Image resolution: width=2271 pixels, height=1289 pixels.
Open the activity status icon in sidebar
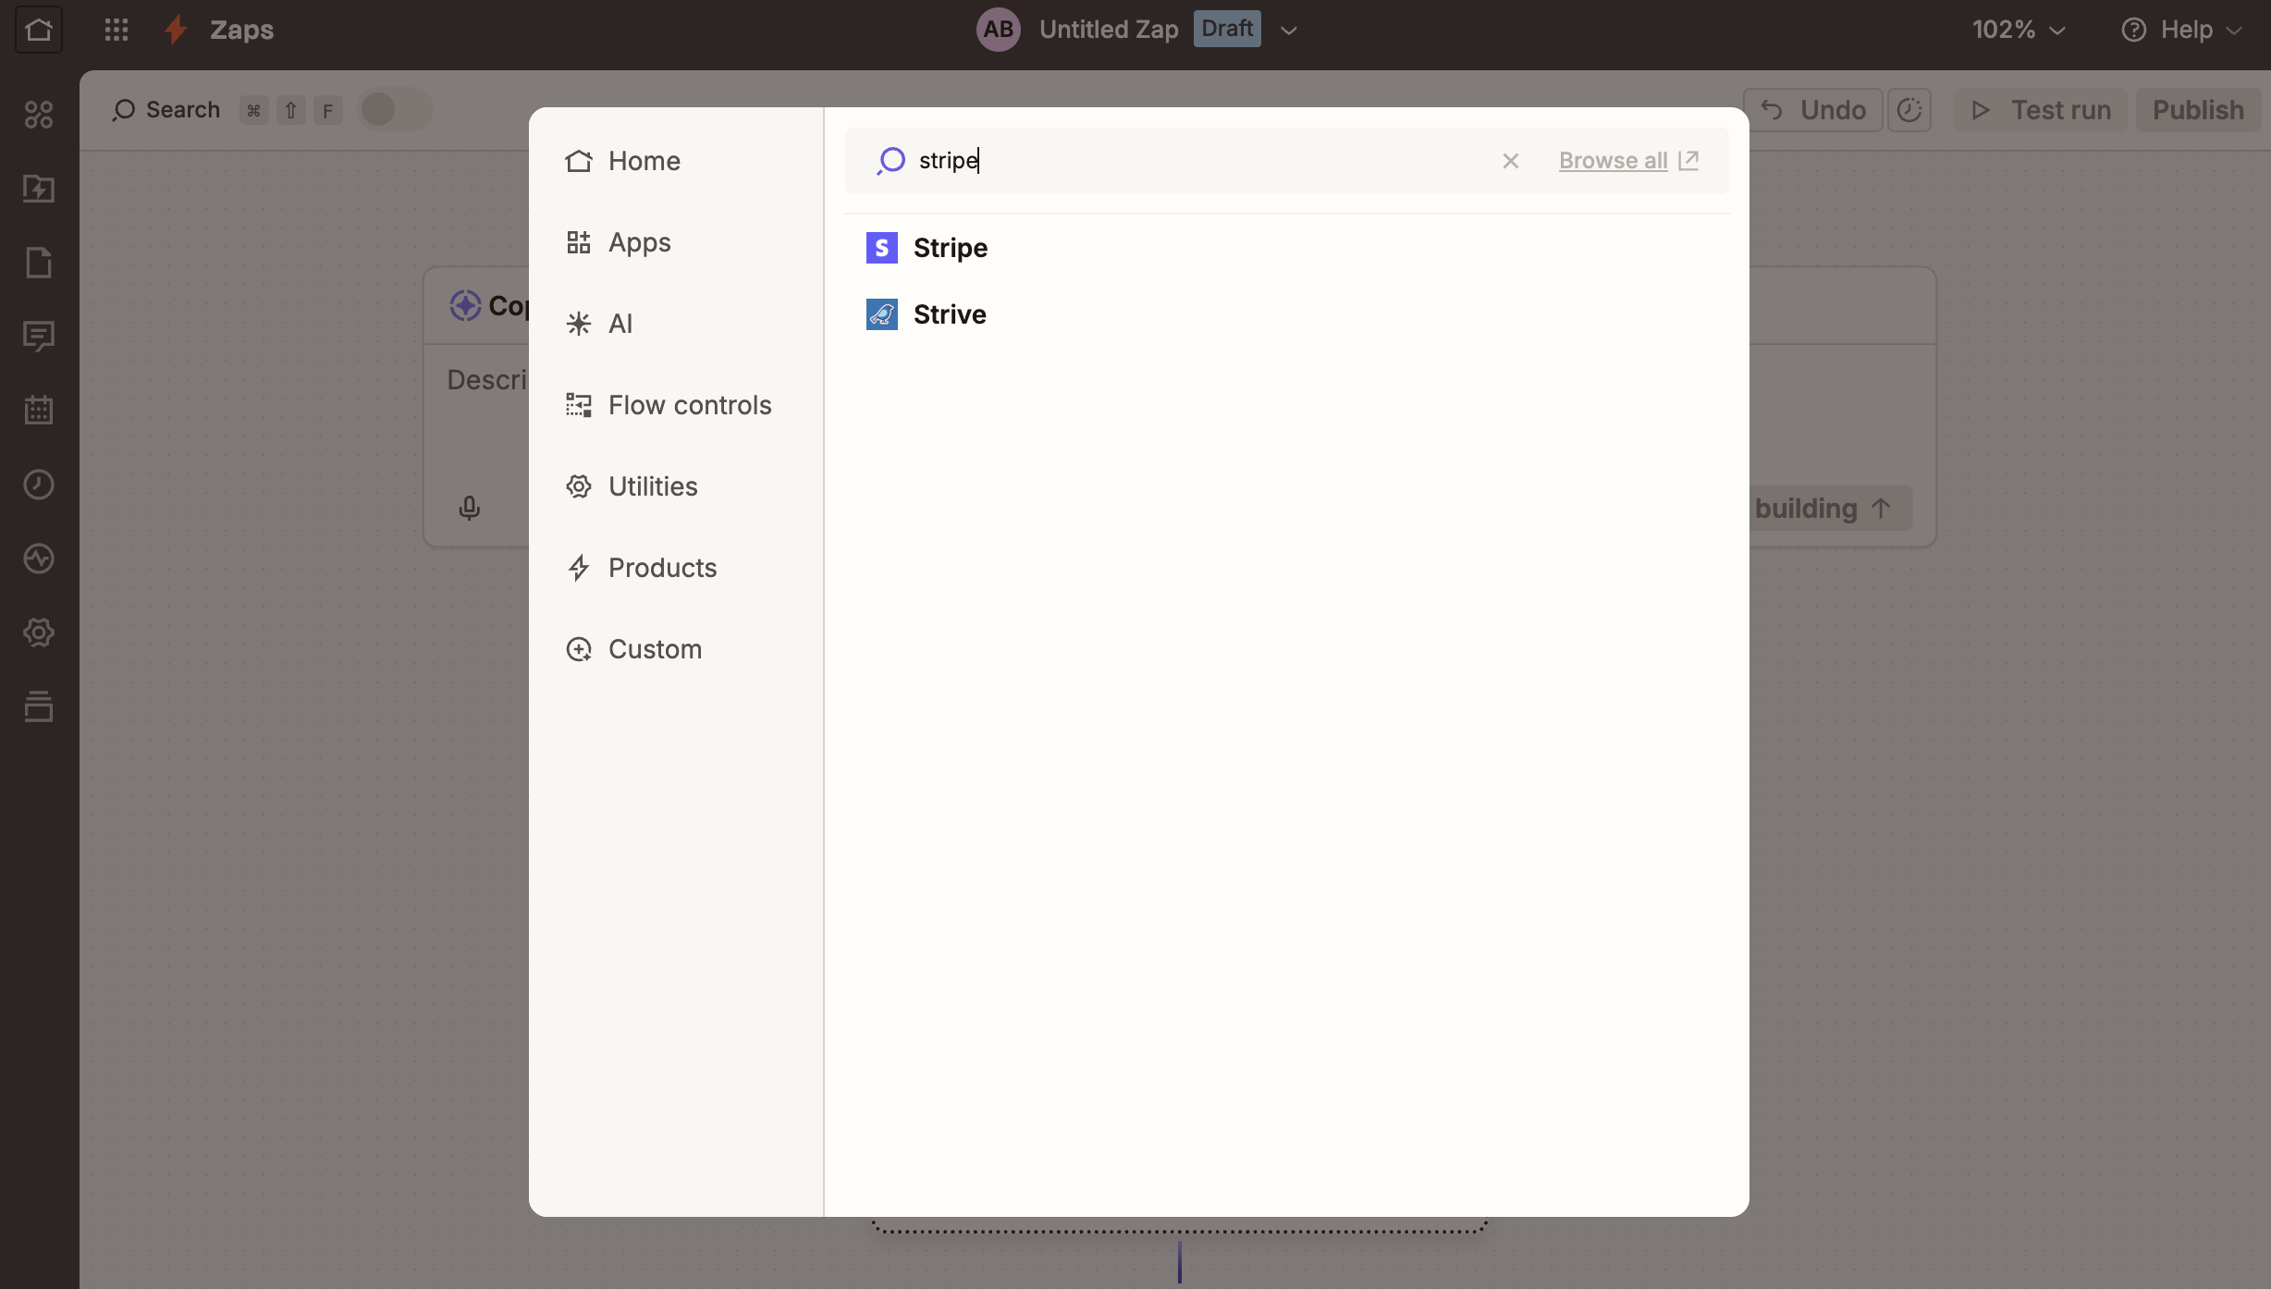coord(39,559)
